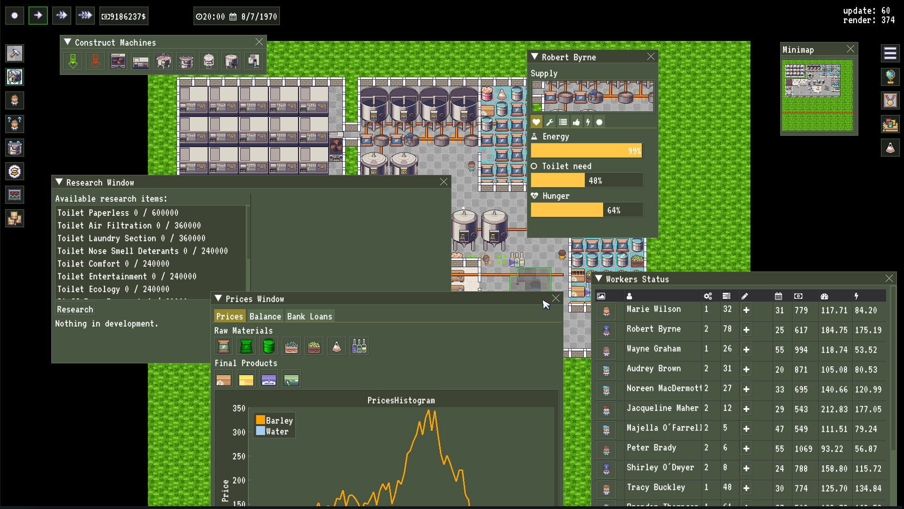The height and width of the screenshot is (509, 904).
Task: Switch to the Bank Loans tab
Action: [310, 316]
